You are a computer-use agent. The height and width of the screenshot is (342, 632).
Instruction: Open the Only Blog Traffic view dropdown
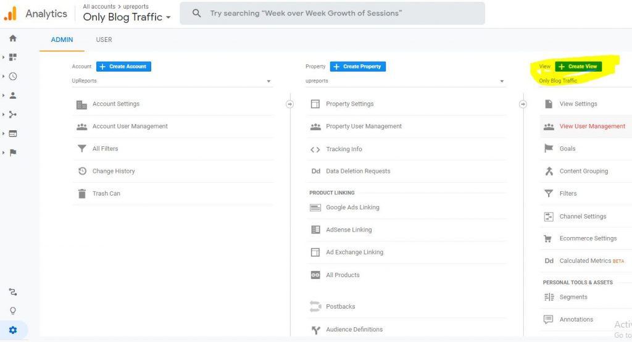585,81
